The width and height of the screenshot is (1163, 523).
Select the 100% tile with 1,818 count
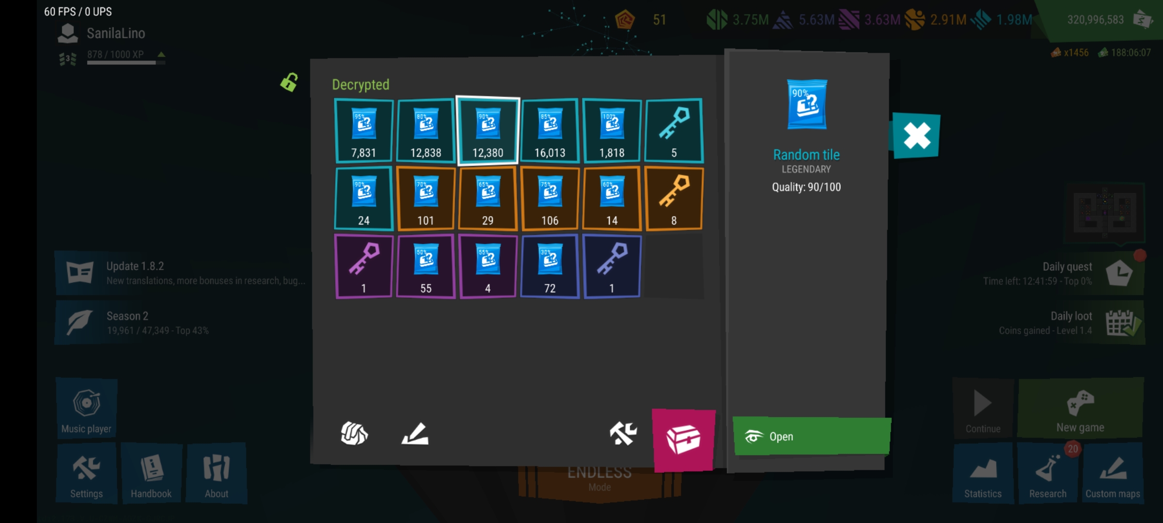tap(612, 131)
